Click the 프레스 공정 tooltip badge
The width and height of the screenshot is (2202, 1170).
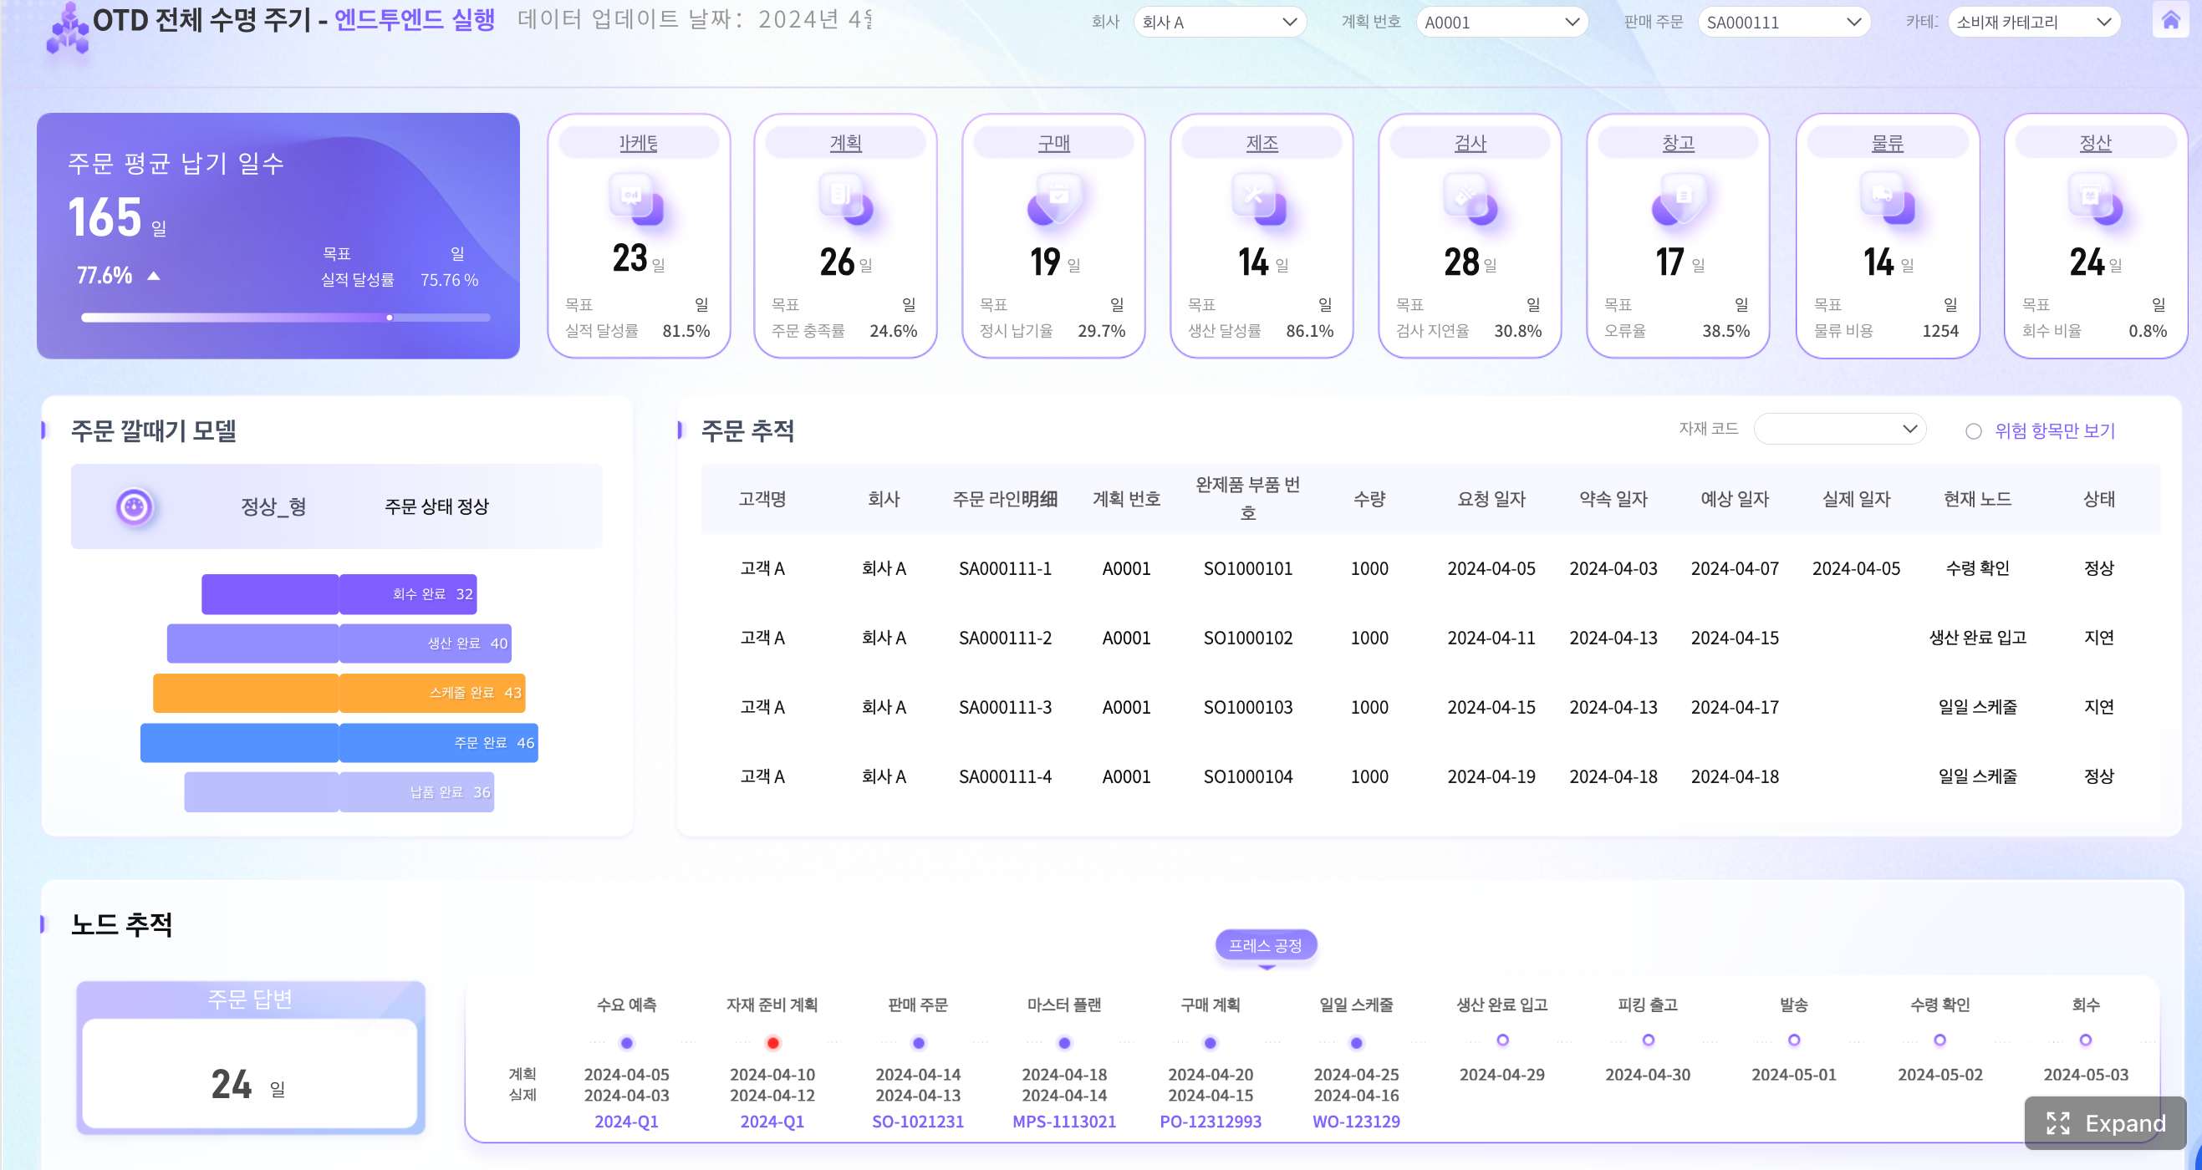pyautogui.click(x=1266, y=945)
